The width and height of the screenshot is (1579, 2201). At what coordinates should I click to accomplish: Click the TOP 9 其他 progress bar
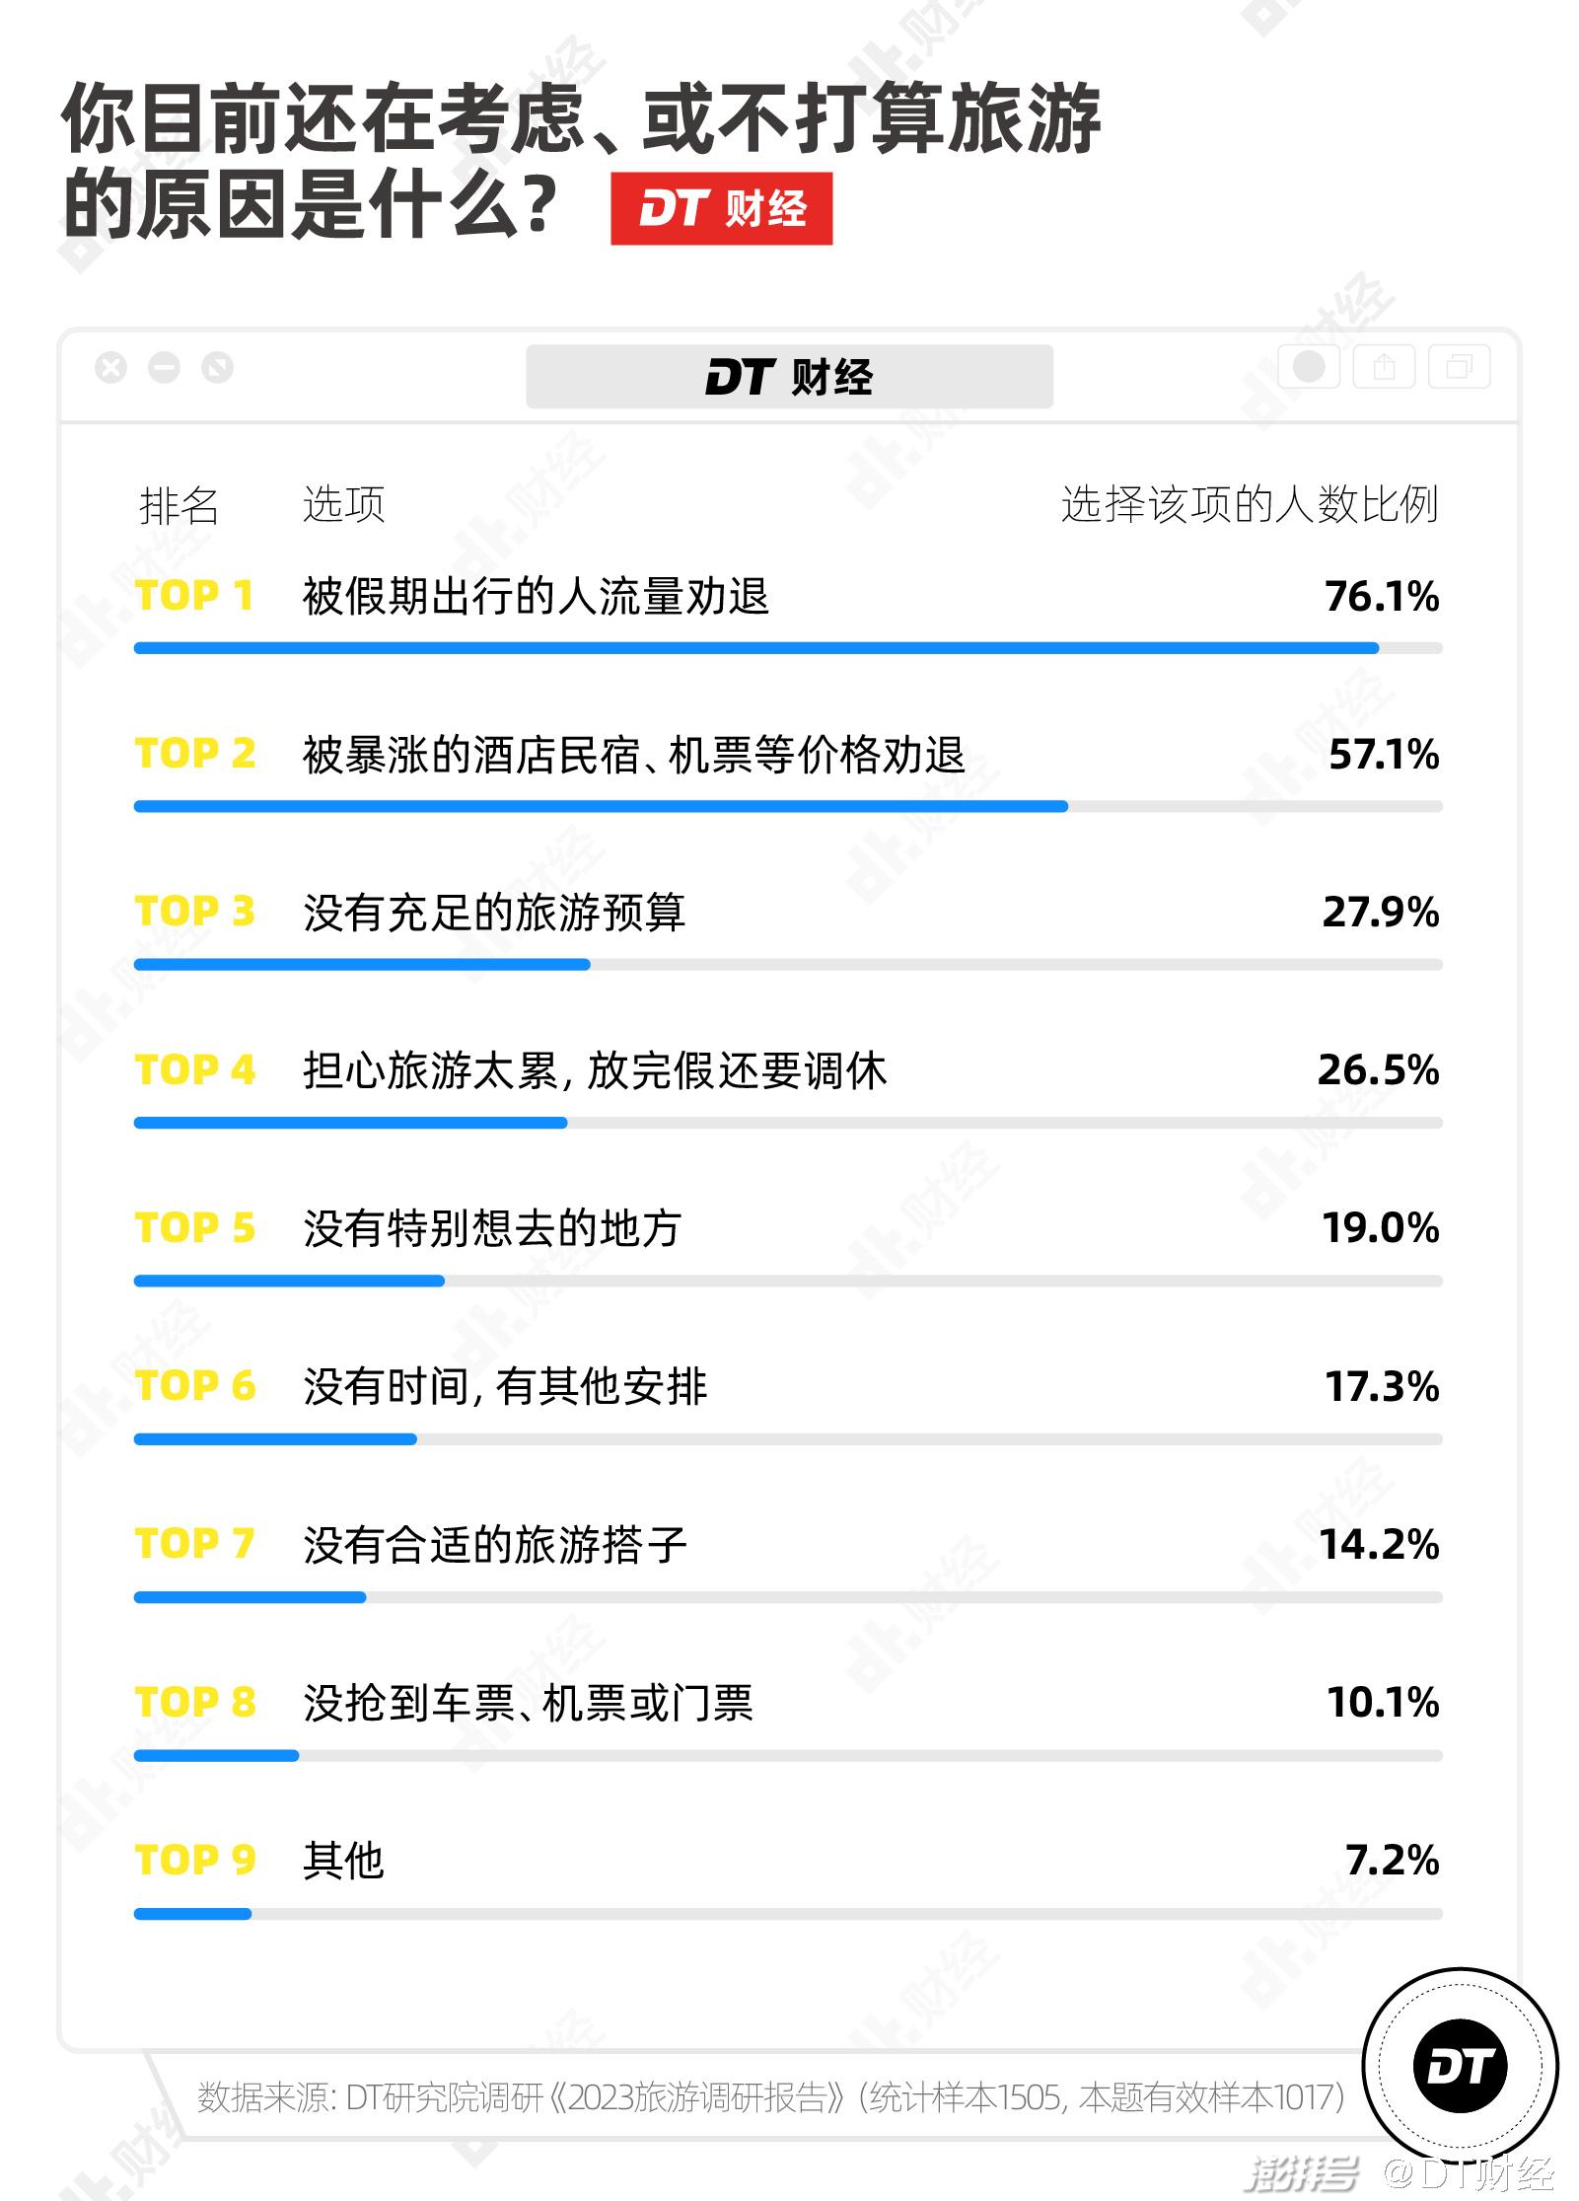pyautogui.click(x=788, y=1914)
